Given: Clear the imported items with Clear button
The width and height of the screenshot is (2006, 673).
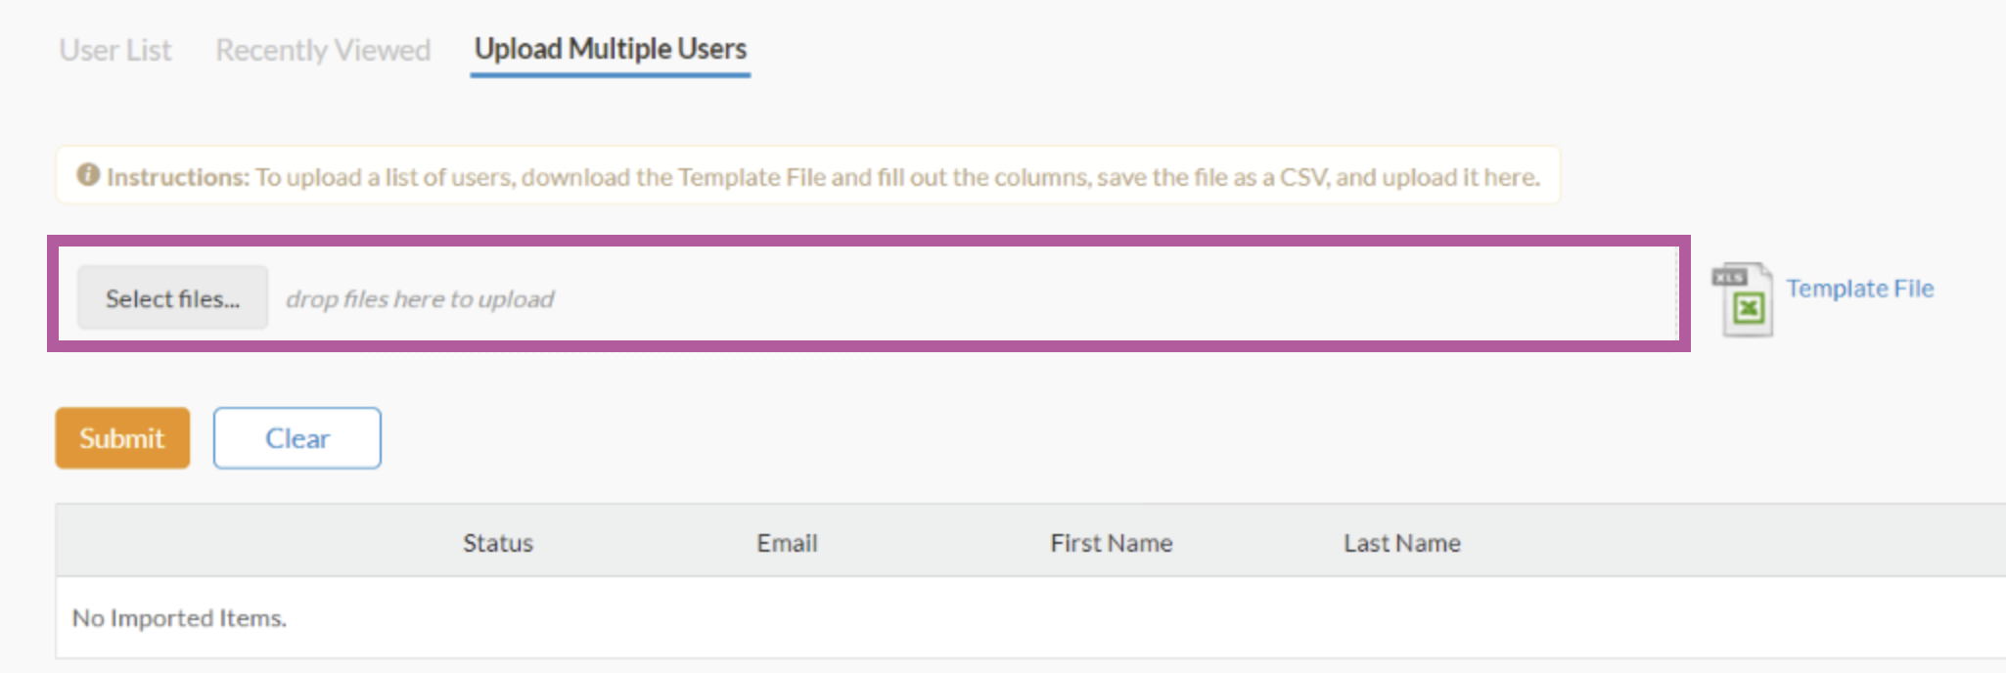Looking at the screenshot, I should [x=297, y=438].
